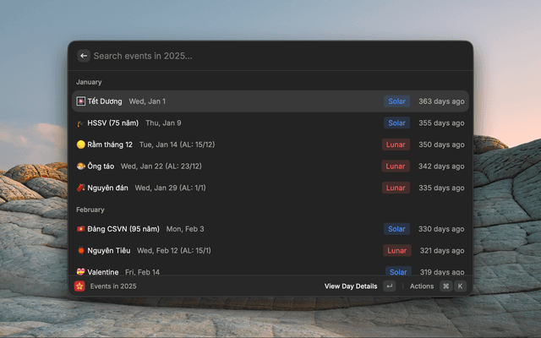Image resolution: width=541 pixels, height=338 pixels.
Task: Select the Tết Dương event row
Action: point(254,101)
